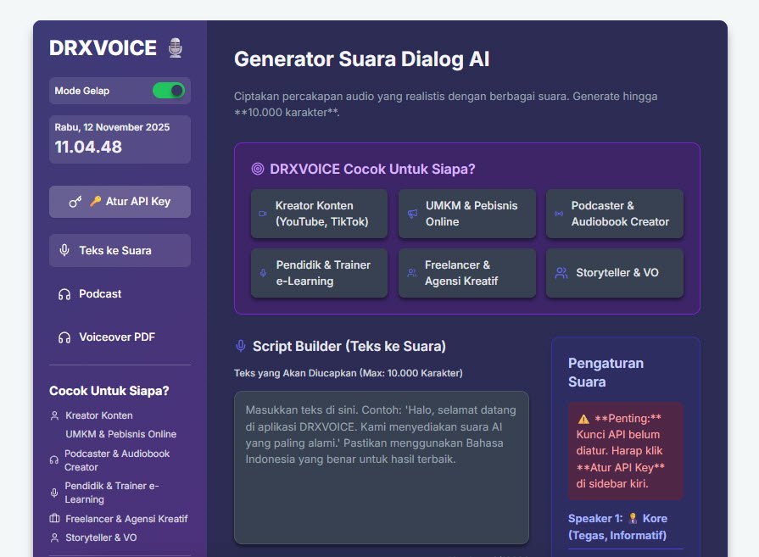Select the Kreator Konten (YouTube, TikTok) card
Screen dimensions: 759x557
tap(319, 214)
